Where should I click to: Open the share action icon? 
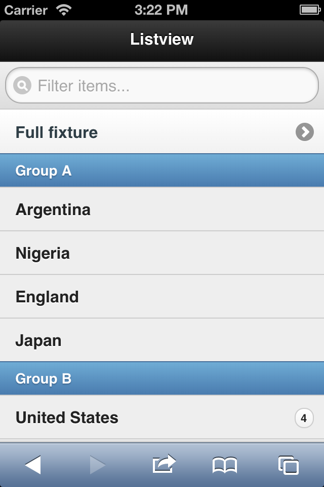point(164,464)
